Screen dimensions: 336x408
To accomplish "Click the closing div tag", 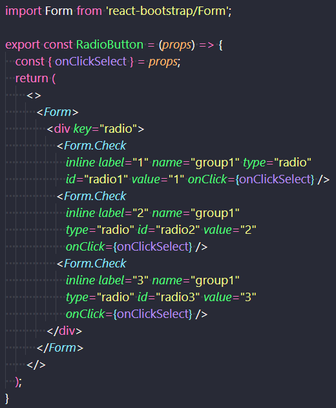I will pyautogui.click(x=65, y=331).
